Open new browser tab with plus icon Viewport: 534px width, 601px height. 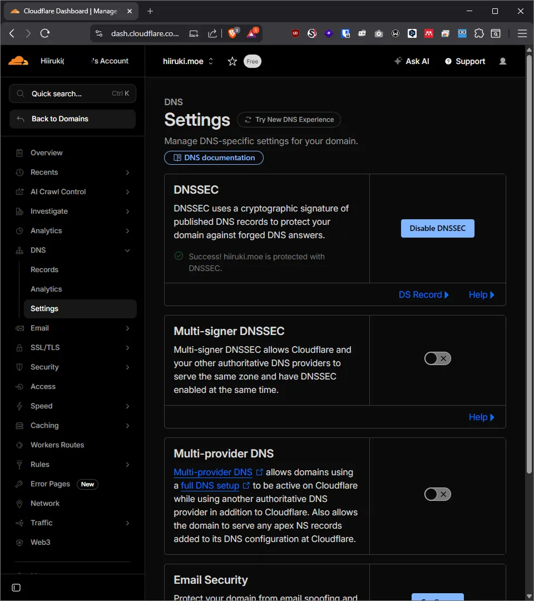(150, 11)
